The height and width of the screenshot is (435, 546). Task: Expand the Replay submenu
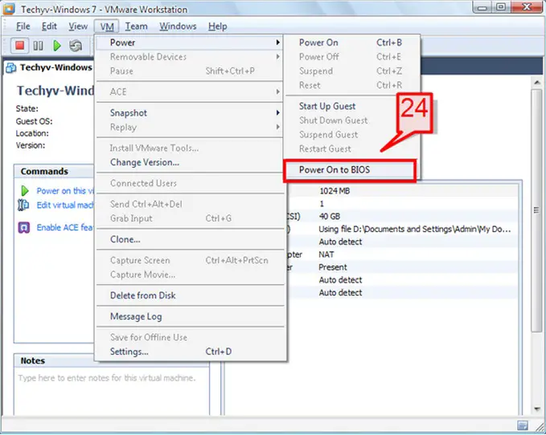(x=190, y=127)
